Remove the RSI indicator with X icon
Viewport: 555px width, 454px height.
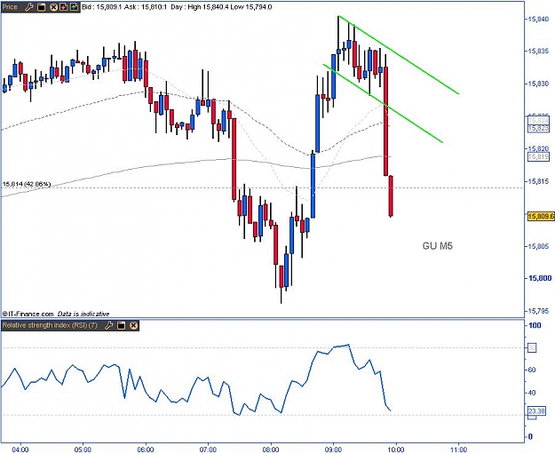[x=133, y=325]
